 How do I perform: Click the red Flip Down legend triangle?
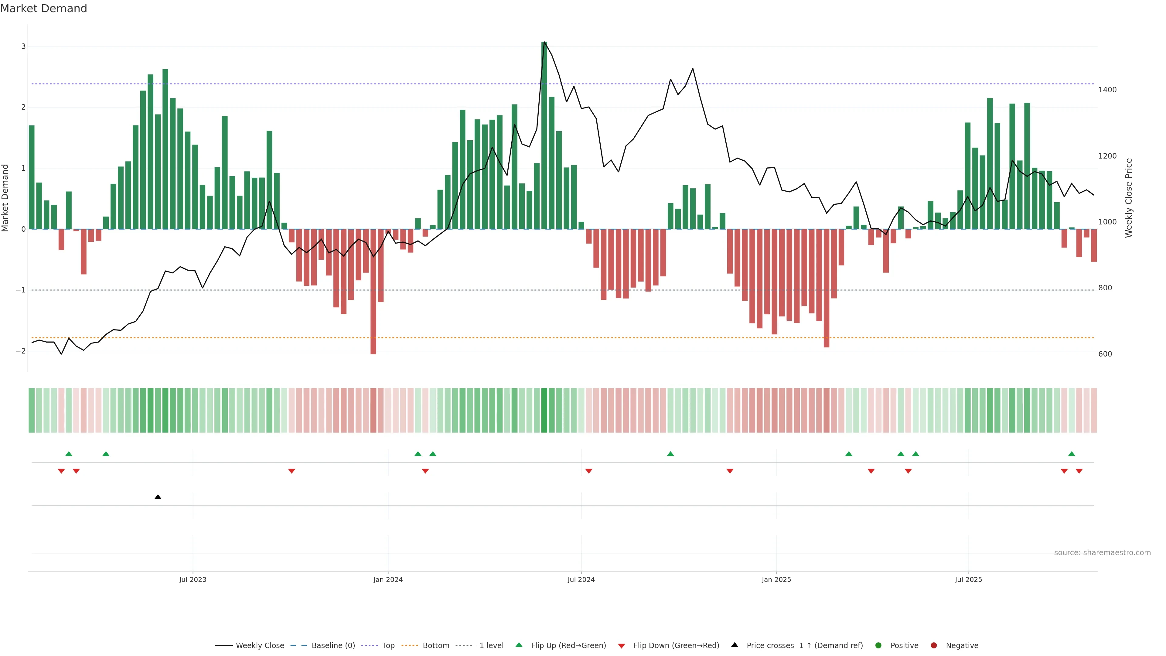point(622,646)
